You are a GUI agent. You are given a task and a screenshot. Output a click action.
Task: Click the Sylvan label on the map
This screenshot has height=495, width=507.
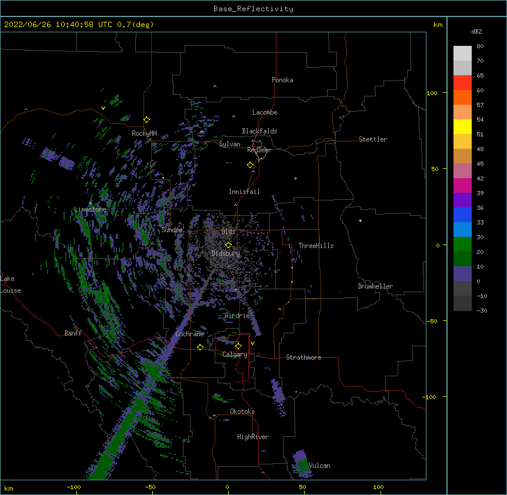tap(229, 144)
